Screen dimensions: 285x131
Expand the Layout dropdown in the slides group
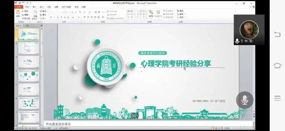[43, 11]
